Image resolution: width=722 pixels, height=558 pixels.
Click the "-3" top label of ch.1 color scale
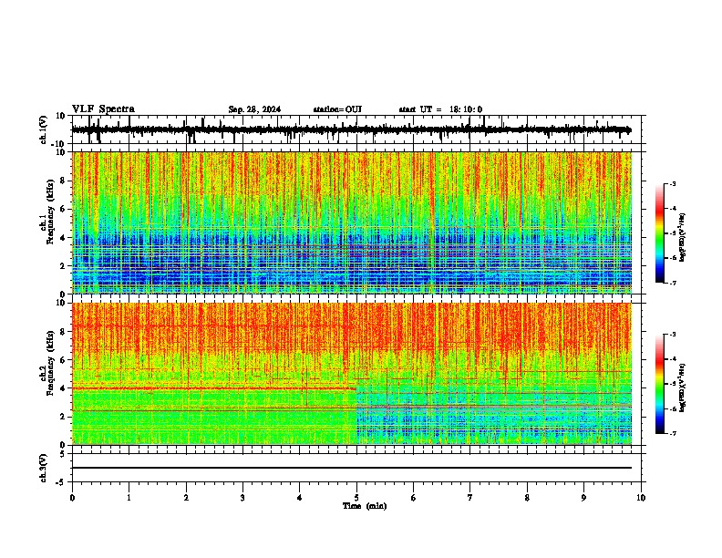(672, 183)
